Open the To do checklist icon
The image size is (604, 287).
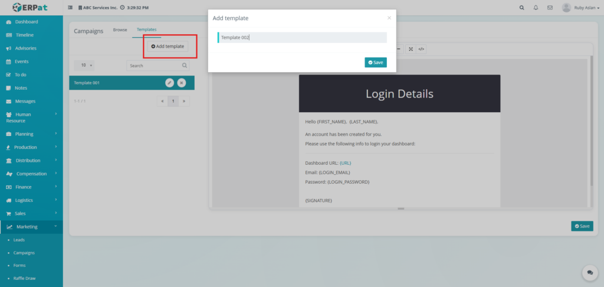(9, 75)
